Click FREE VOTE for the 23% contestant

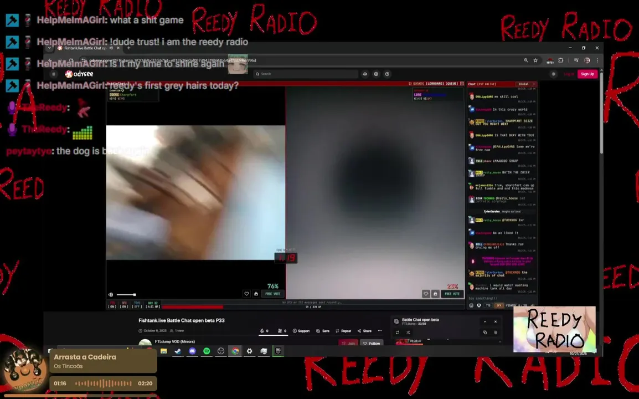point(452,294)
